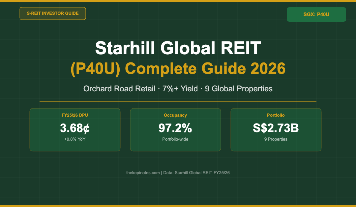This screenshot has width=356, height=207.
Task: Click the Portfolio-wide caption
Action: [x=175, y=139]
